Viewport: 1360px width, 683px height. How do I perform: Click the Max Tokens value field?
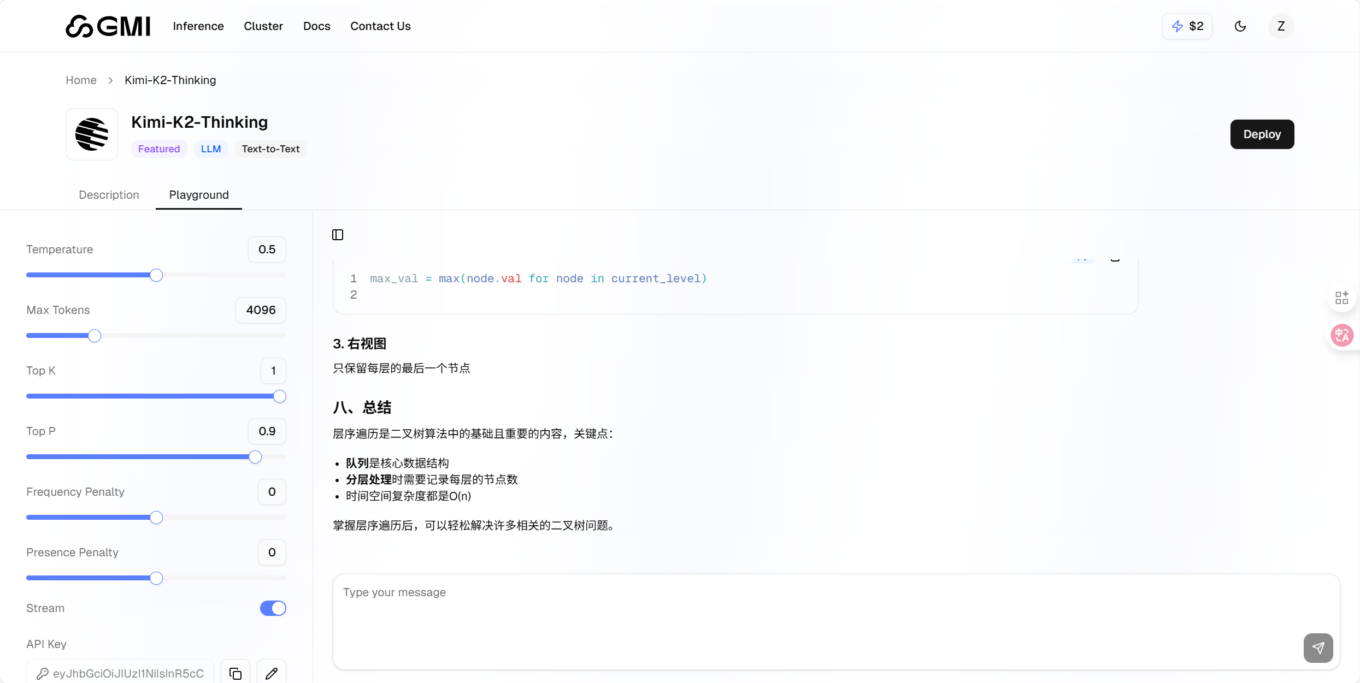261,310
